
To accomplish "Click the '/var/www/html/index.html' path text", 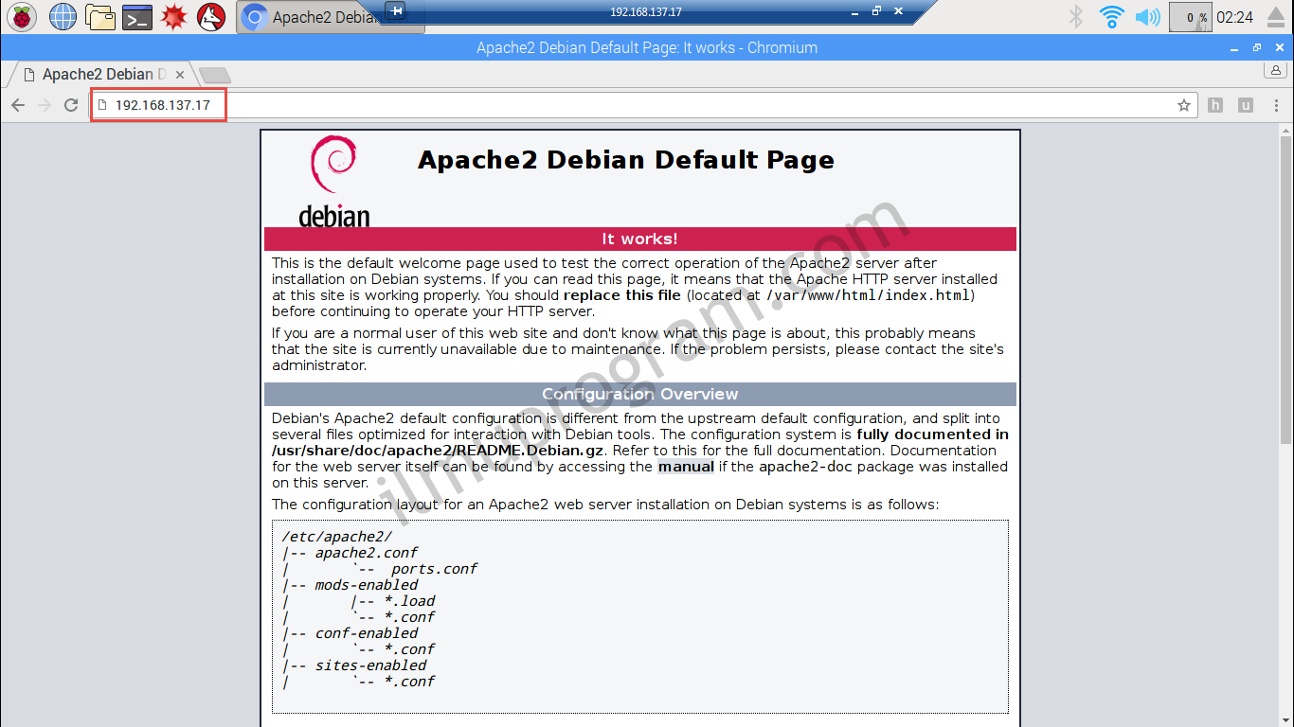I will coord(868,295).
